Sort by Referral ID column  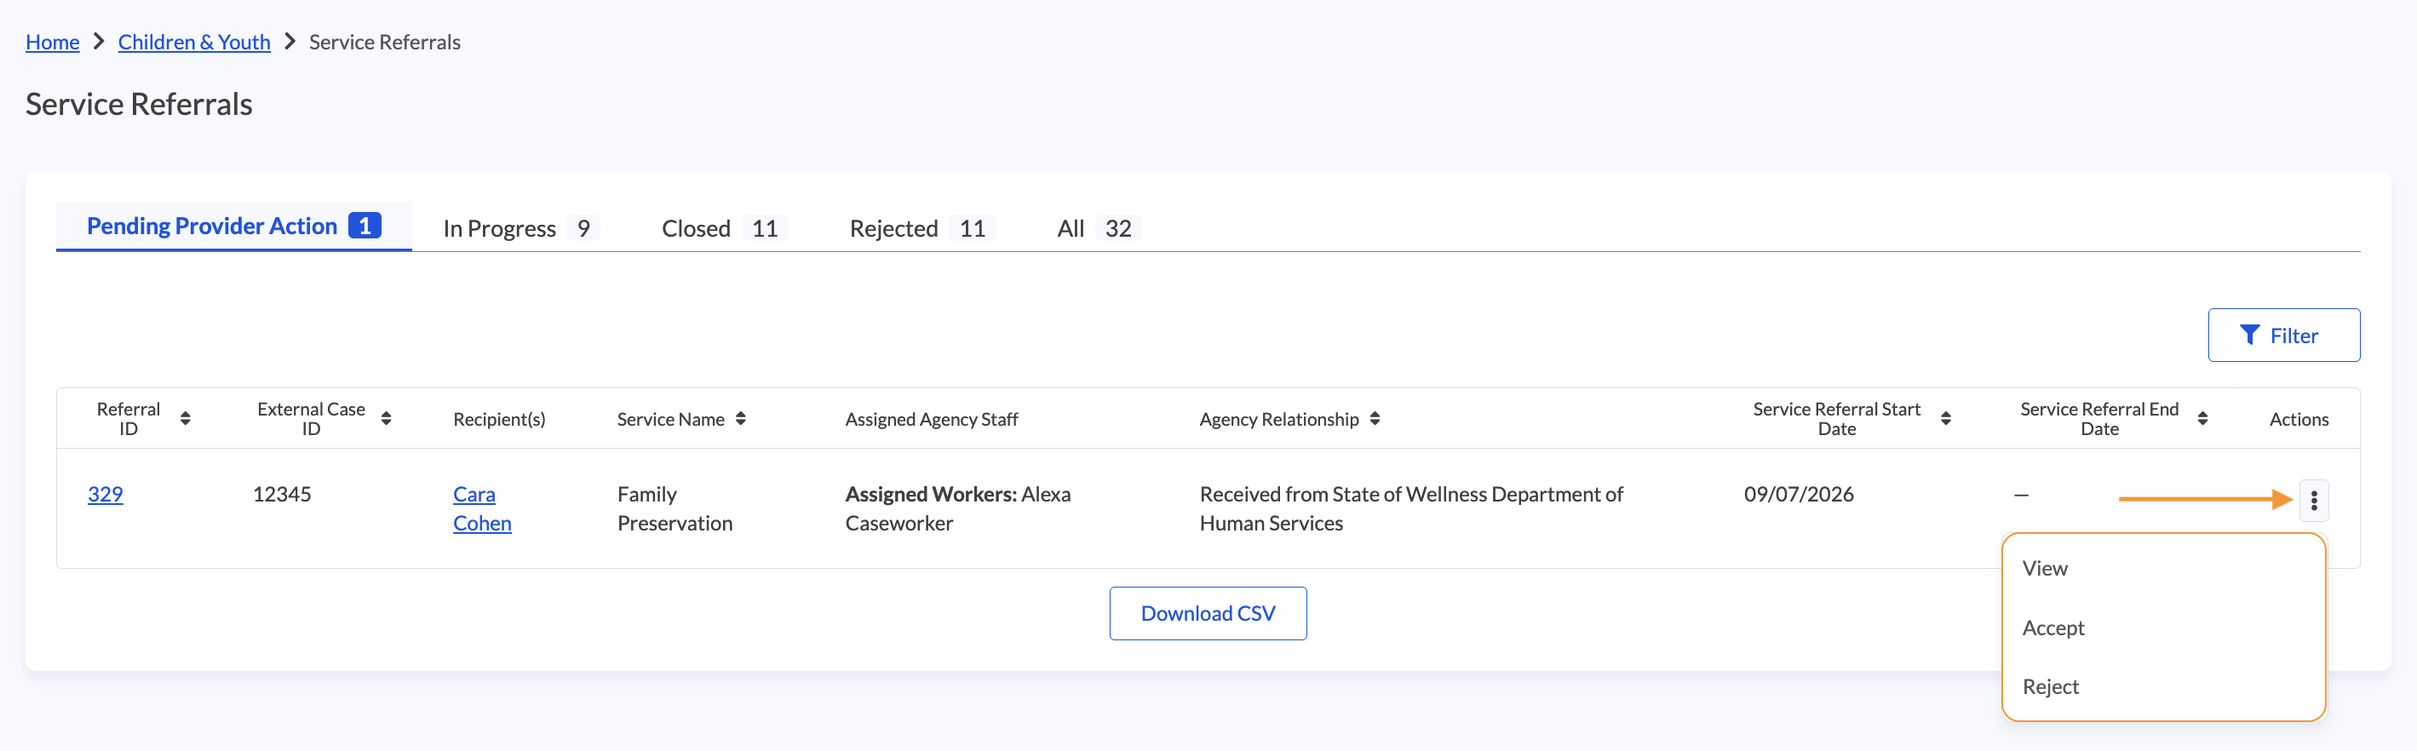click(x=185, y=419)
